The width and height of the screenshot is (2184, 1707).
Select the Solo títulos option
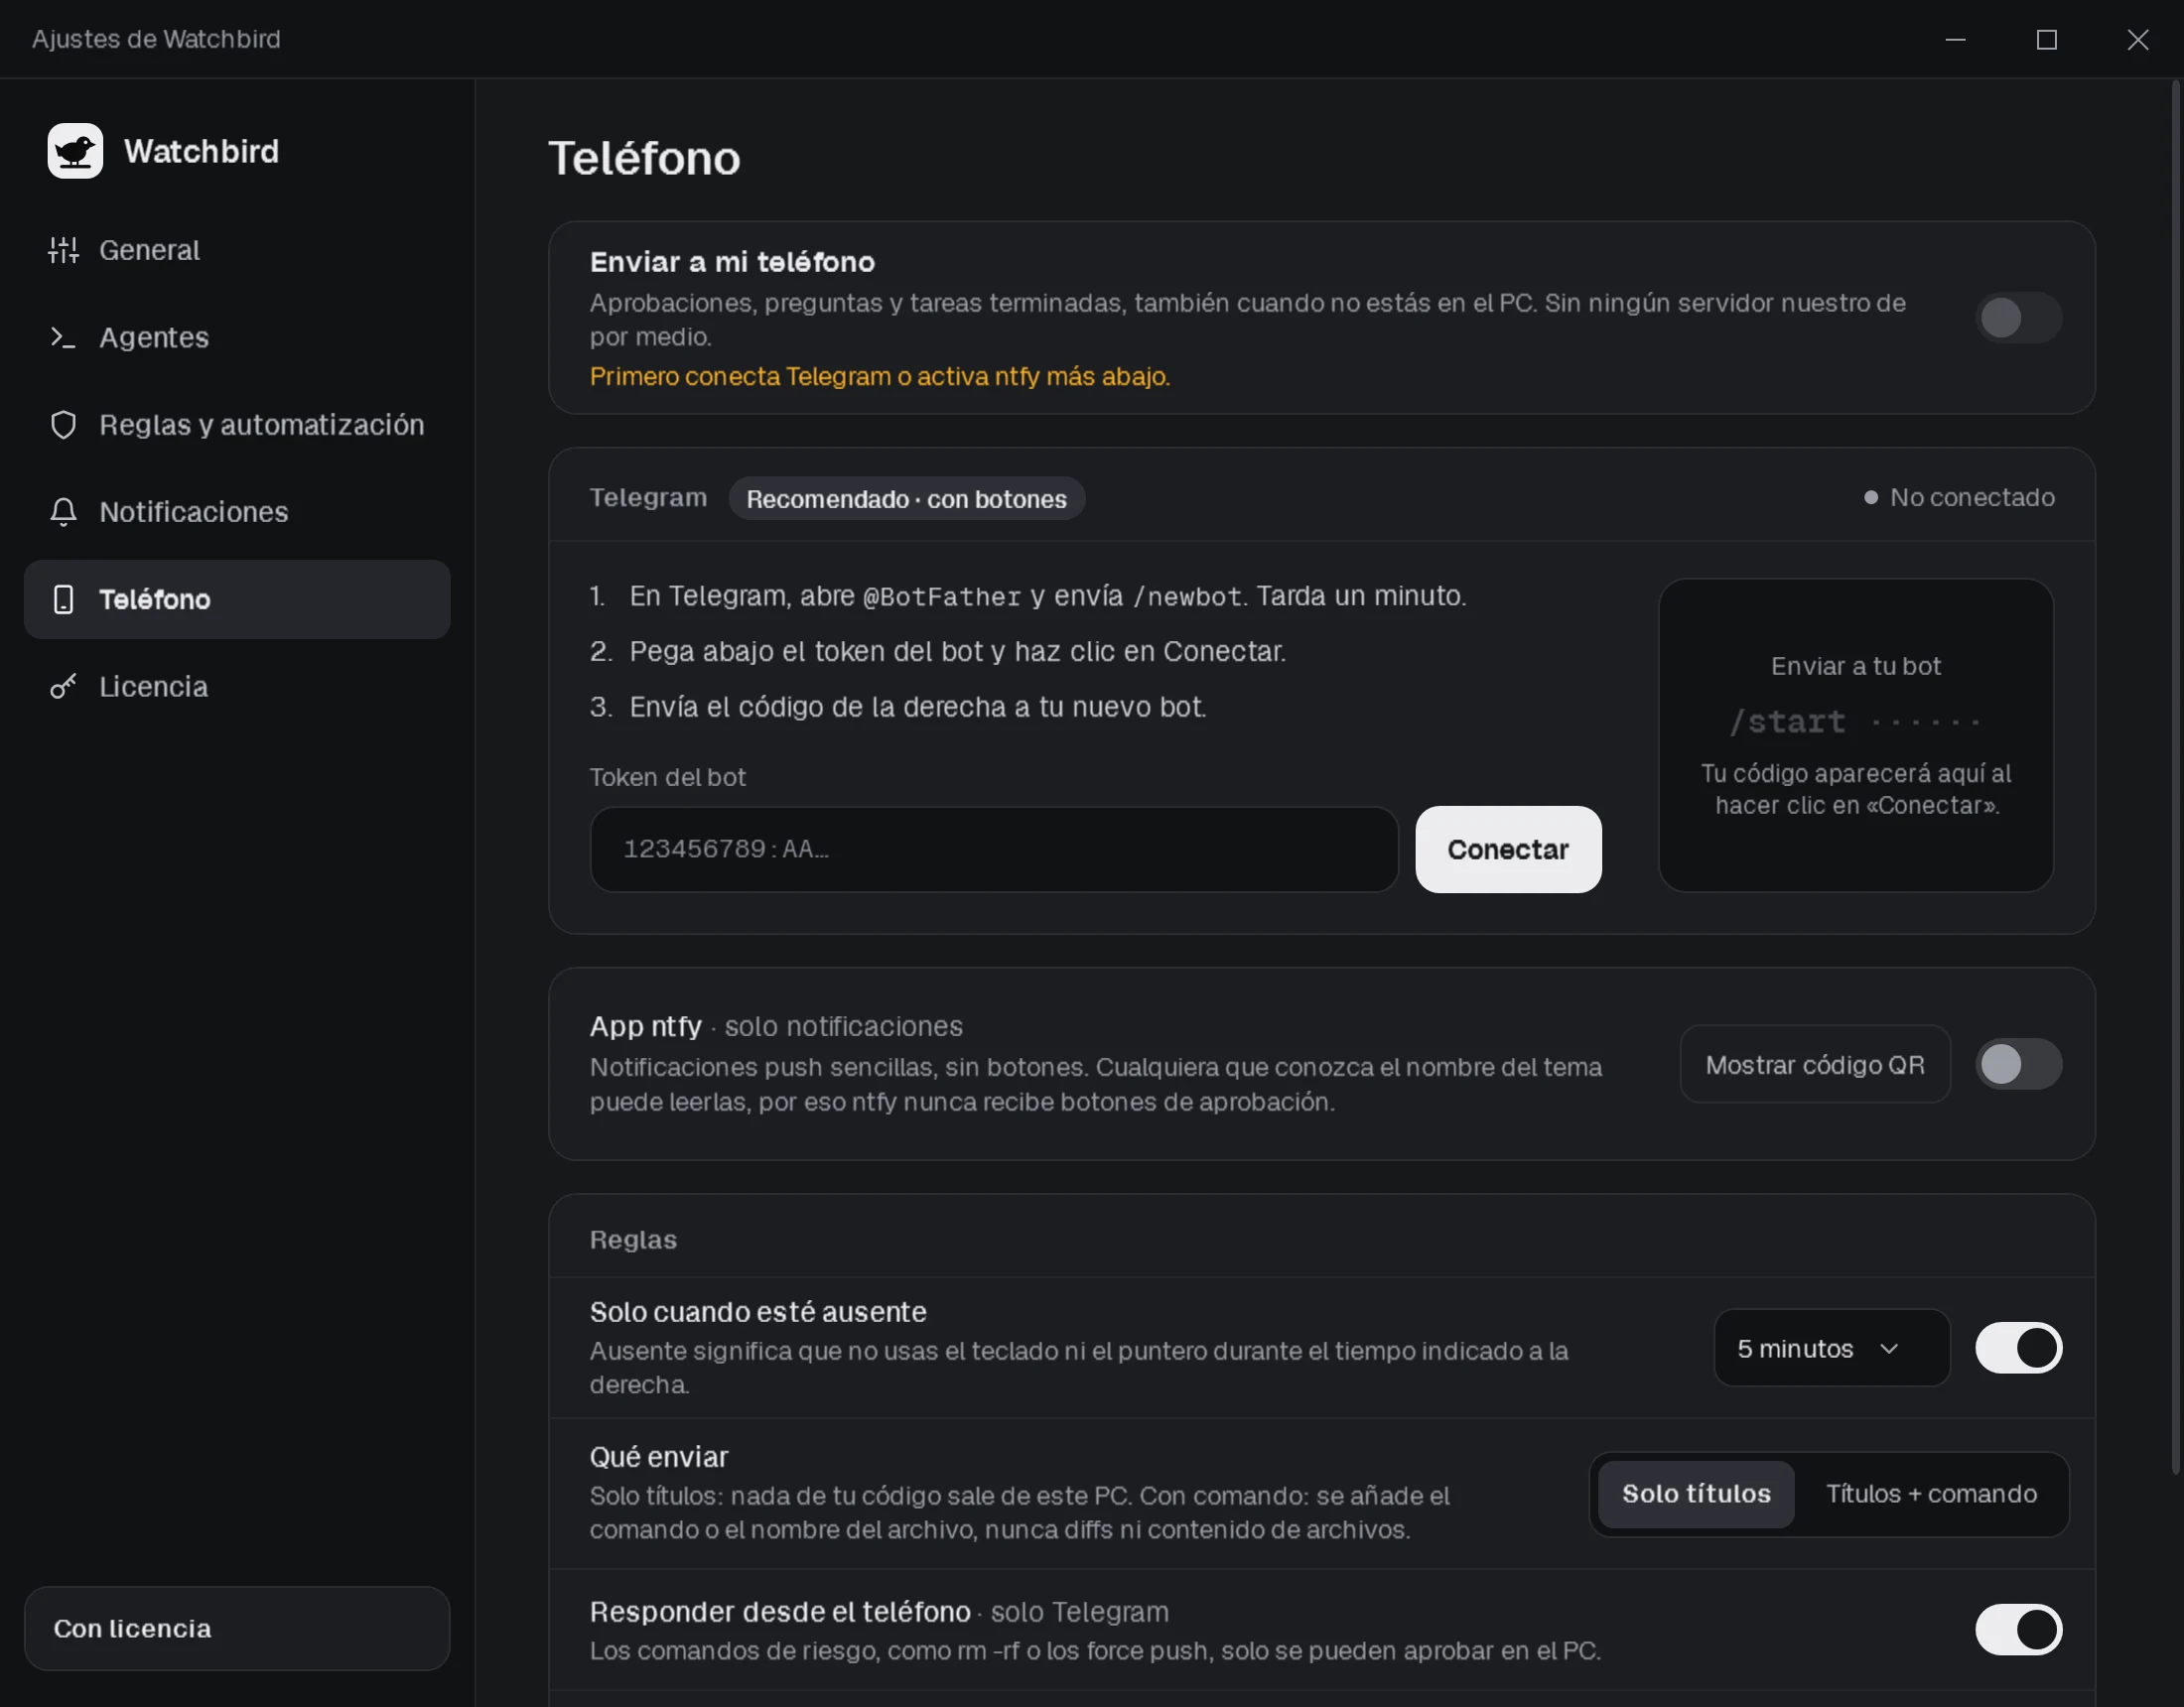pyautogui.click(x=1696, y=1494)
